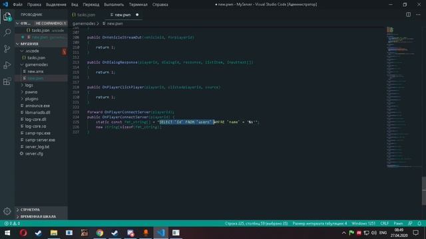Open the Extensions view
This screenshot has width=426, height=239.
(7, 81)
